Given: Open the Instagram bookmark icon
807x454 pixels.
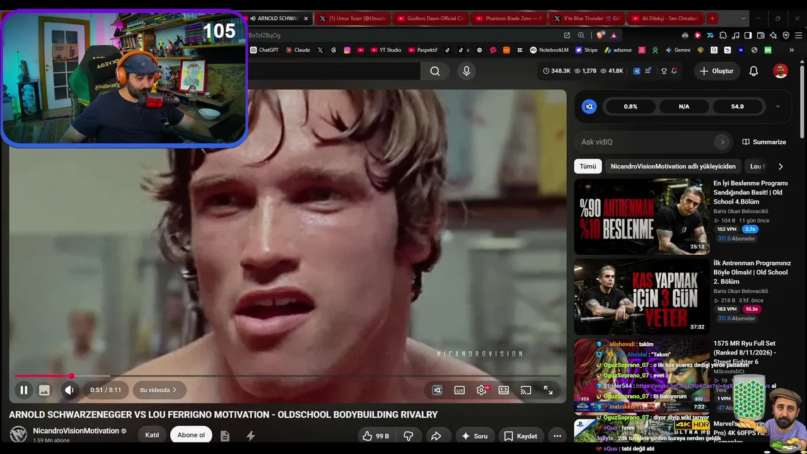Looking at the screenshot, I should pos(347,50).
